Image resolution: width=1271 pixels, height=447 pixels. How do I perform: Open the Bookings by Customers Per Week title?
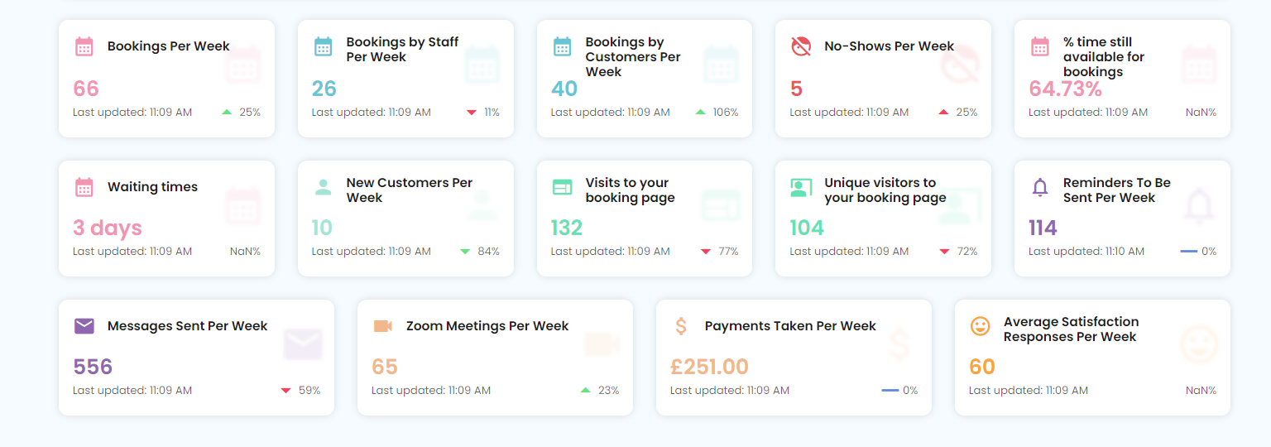pos(632,56)
